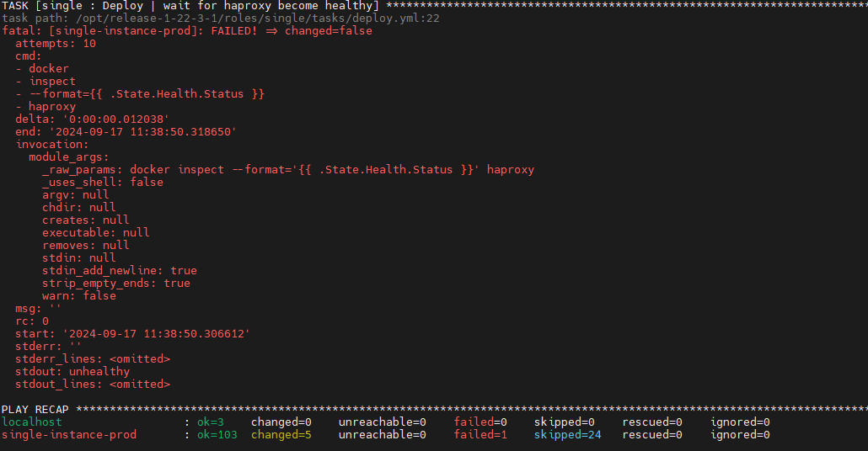This screenshot has width=868, height=451.
Task: Click the start timestamp line
Action: click(x=132, y=333)
